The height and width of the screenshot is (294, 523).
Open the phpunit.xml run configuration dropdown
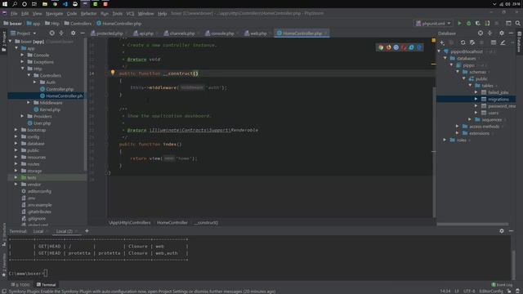[433, 24]
